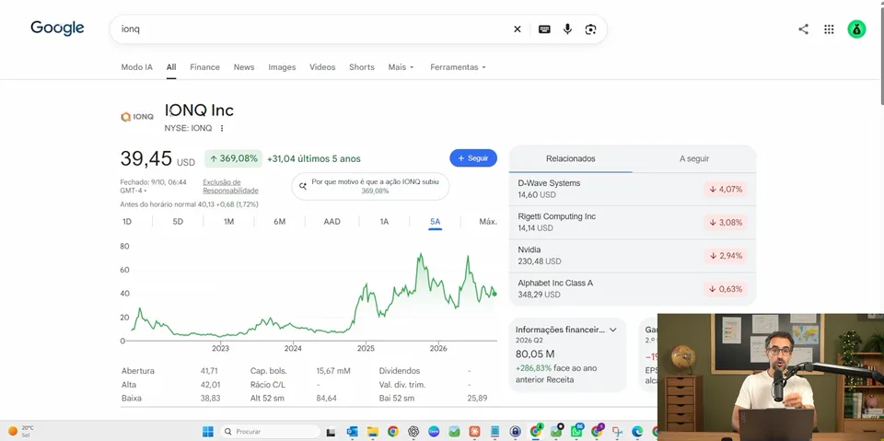
Task: Click the blue Seguir button
Action: click(473, 158)
